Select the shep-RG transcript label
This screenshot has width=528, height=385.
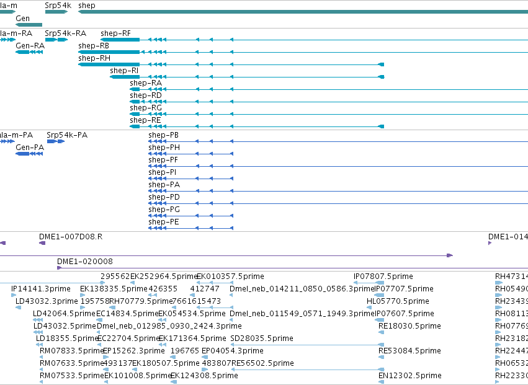point(146,108)
